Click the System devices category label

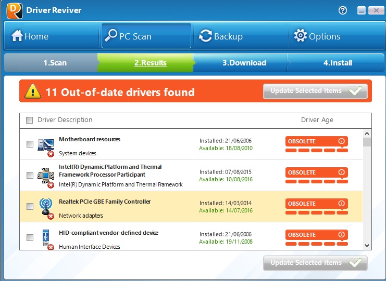pyautogui.click(x=77, y=153)
